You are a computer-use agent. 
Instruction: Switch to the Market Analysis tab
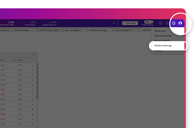[x=25, y=30]
